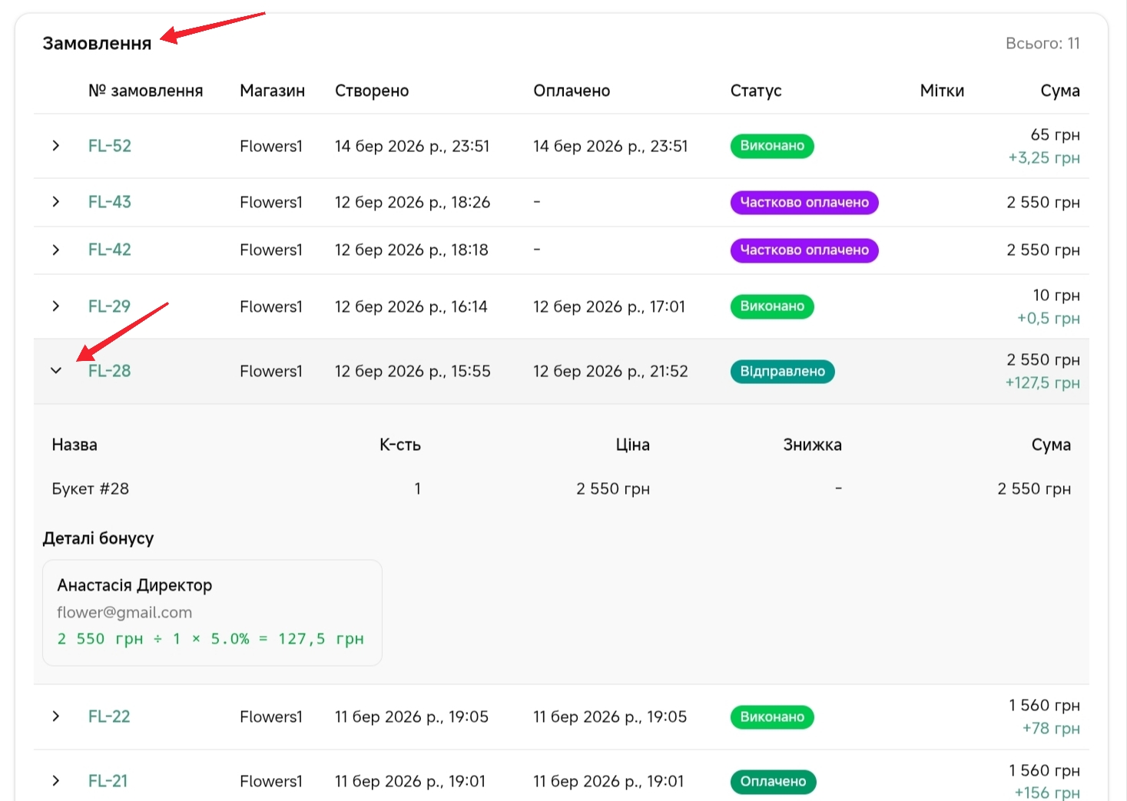Click Частково оплачено badge on FL-43
The width and height of the screenshot is (1127, 801).
point(804,203)
